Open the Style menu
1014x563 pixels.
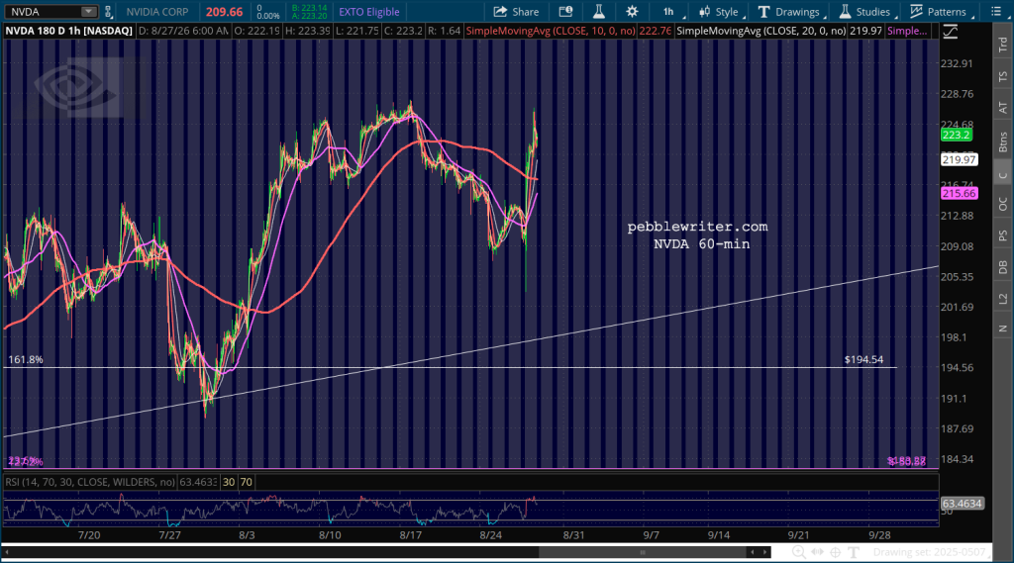point(721,12)
